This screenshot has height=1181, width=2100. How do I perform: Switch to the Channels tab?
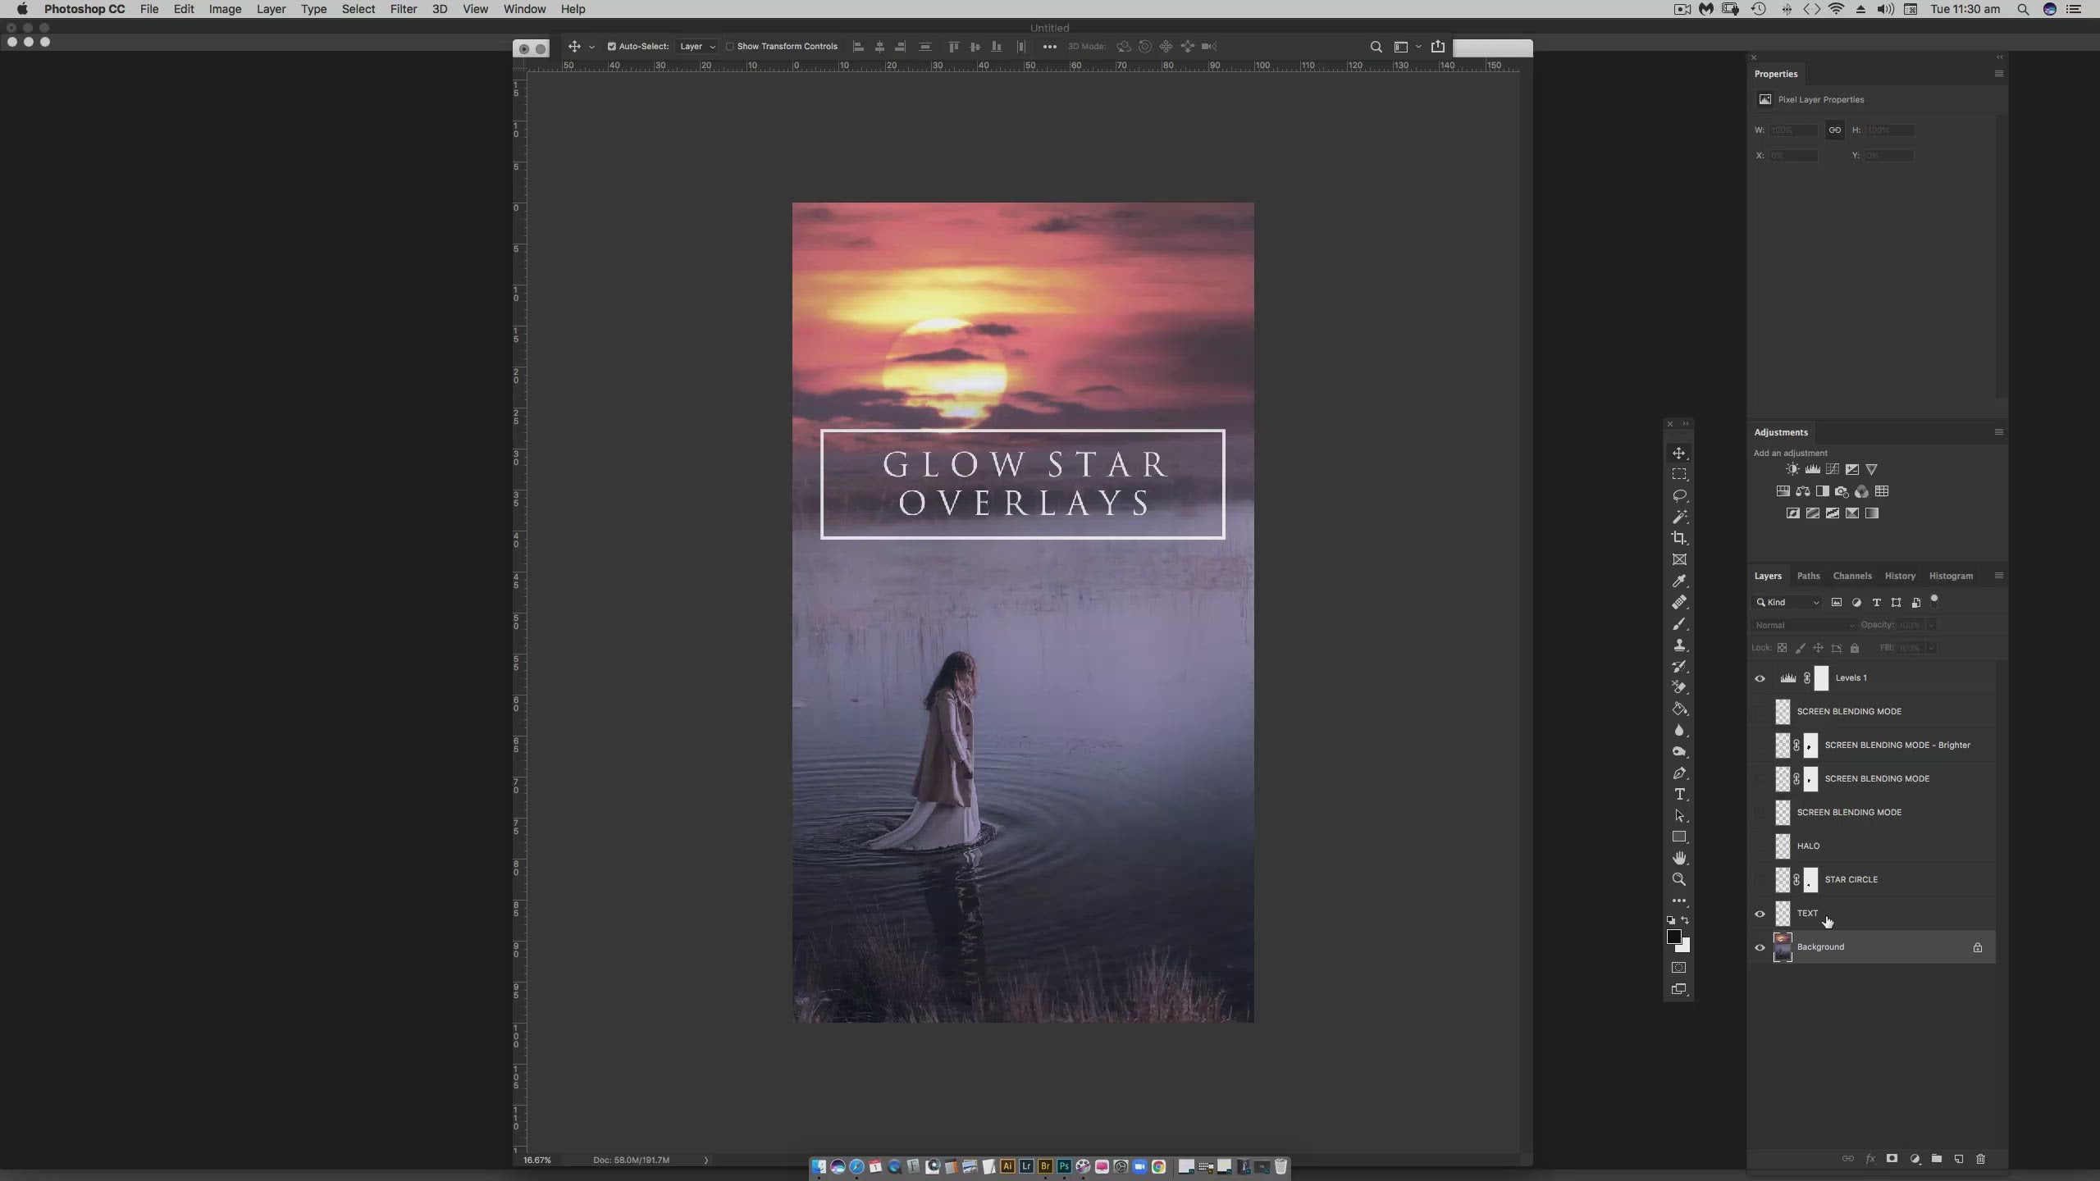pyautogui.click(x=1851, y=576)
